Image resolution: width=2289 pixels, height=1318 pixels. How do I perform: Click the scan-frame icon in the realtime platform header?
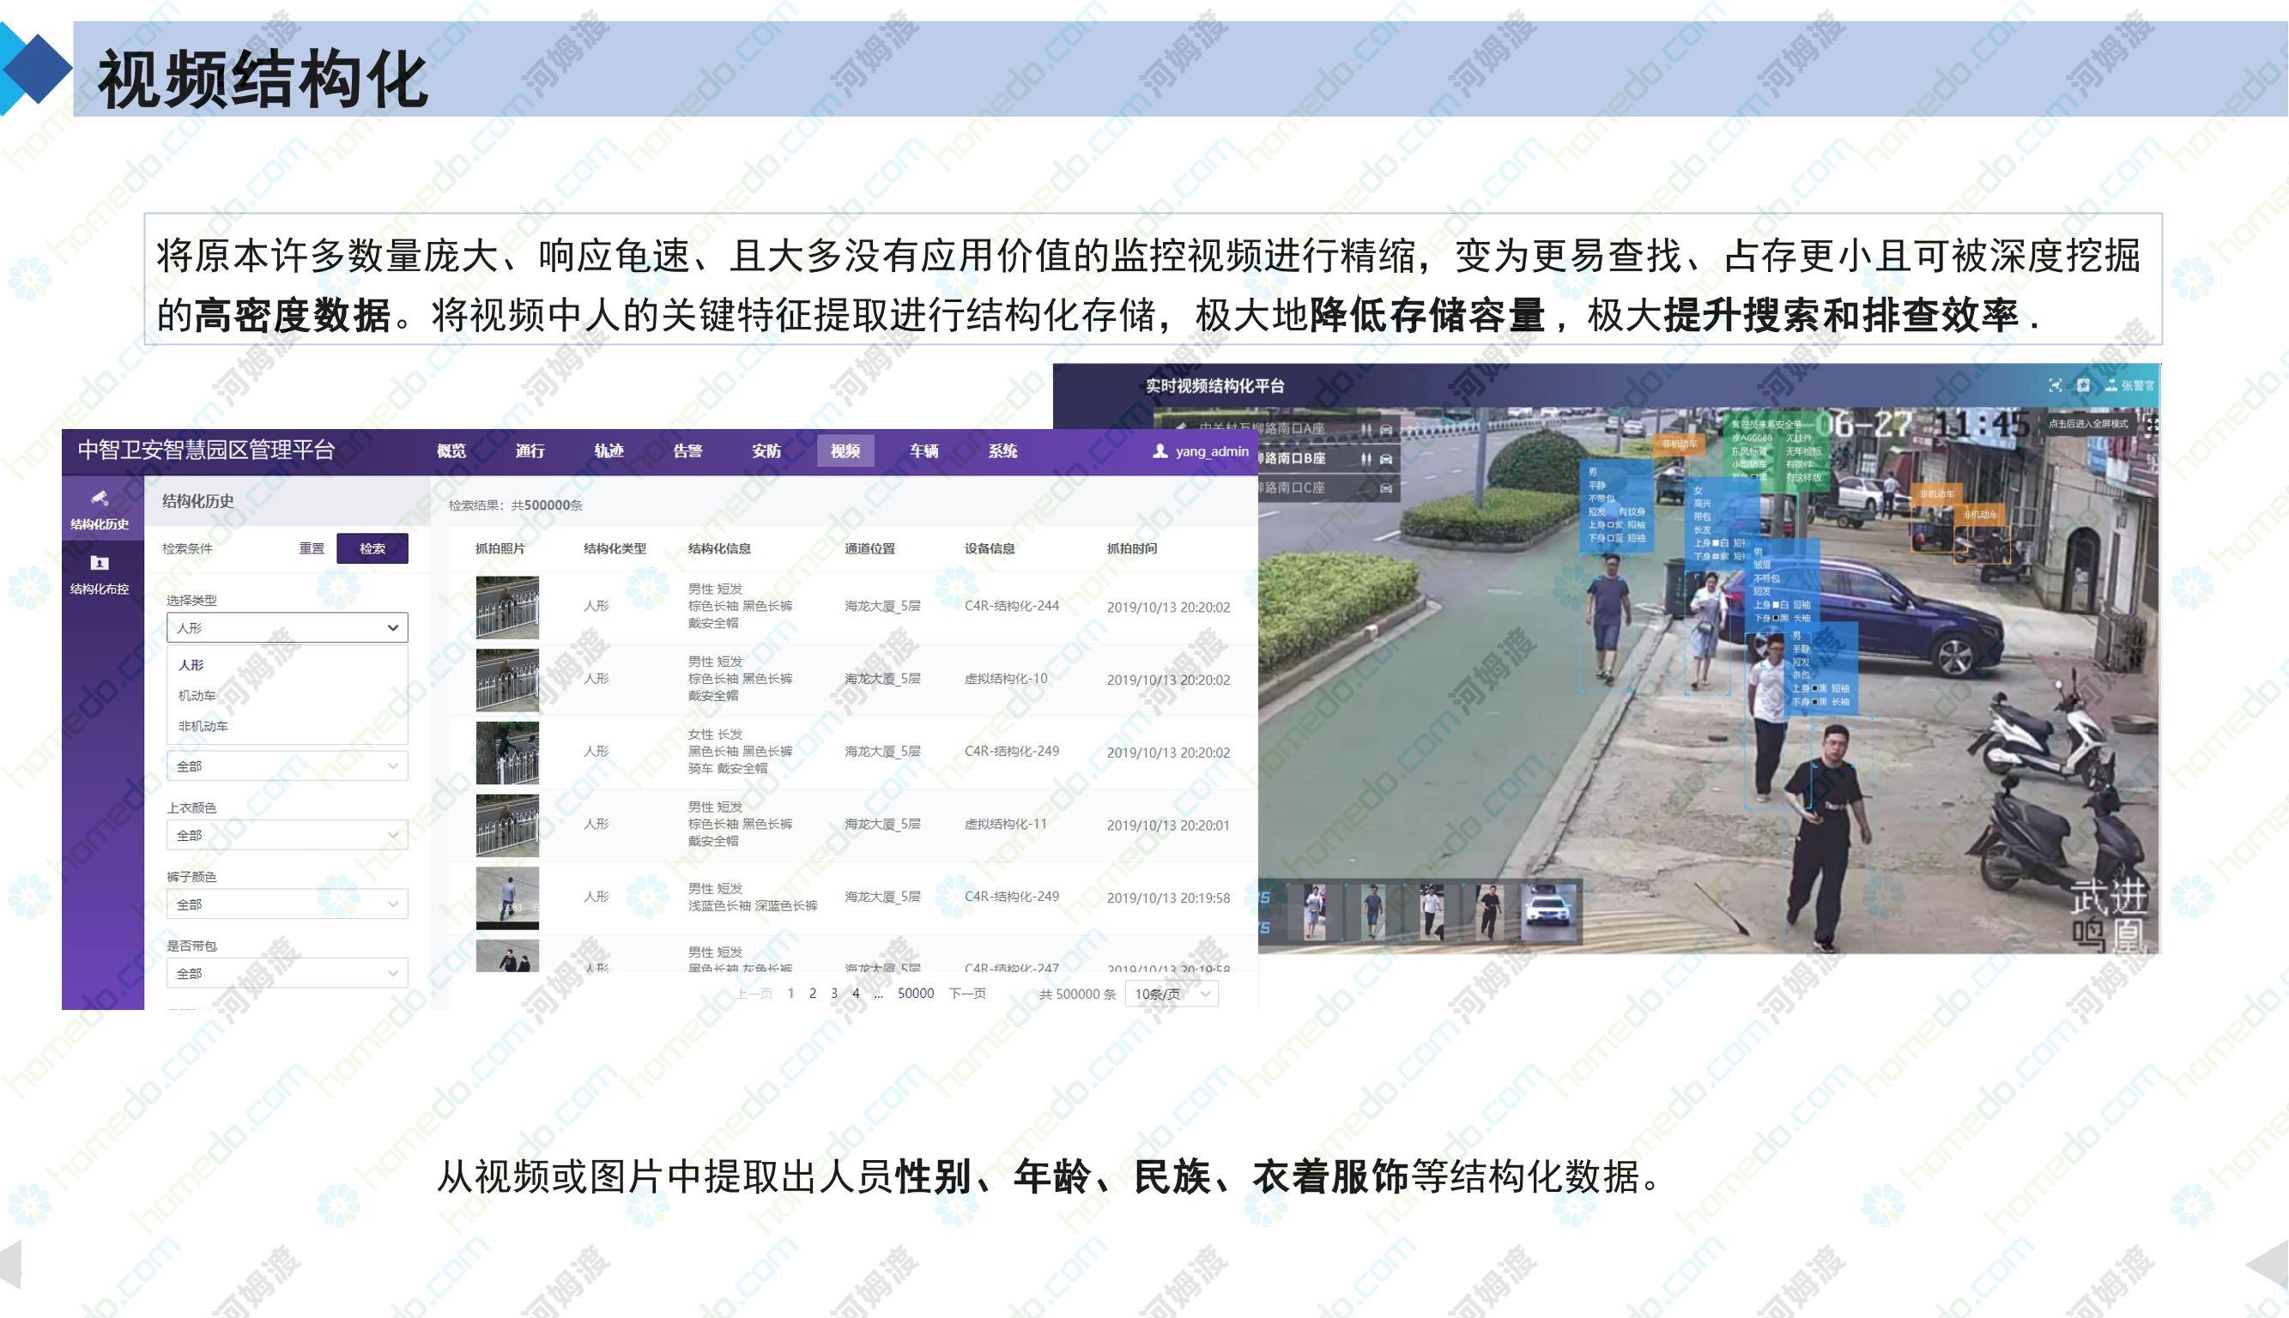[x=2056, y=385]
